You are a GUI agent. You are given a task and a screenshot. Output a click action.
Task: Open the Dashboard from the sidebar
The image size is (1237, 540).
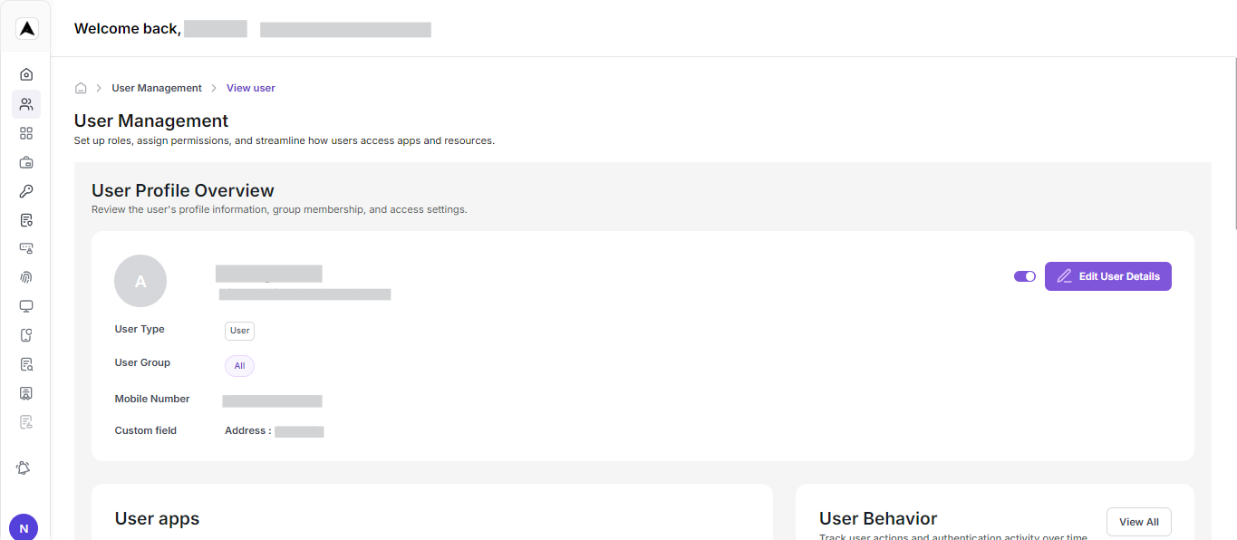26,74
